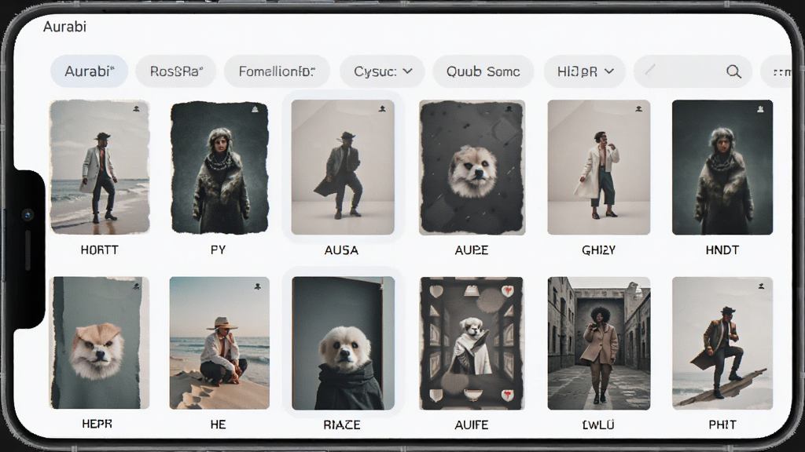Open the HIJBR dropdown filter
Image resolution: width=805 pixels, height=452 pixels.
585,71
